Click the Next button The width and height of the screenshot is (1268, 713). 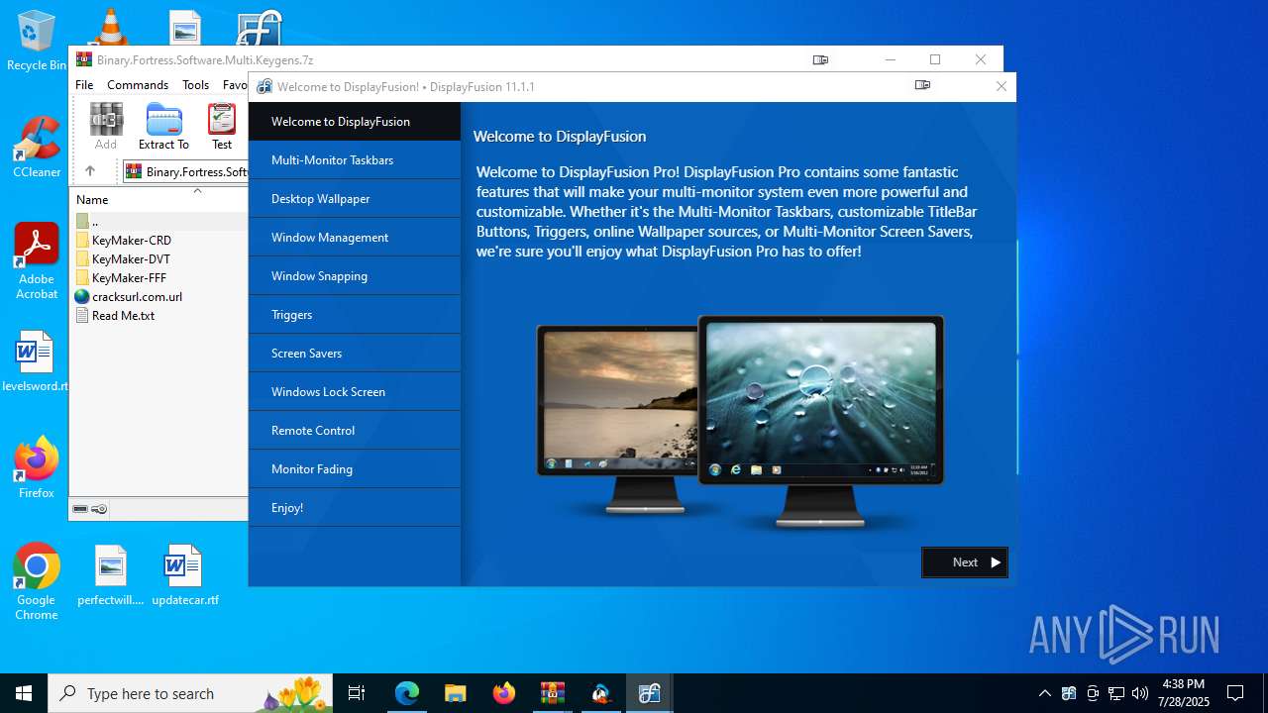pyautogui.click(x=965, y=562)
